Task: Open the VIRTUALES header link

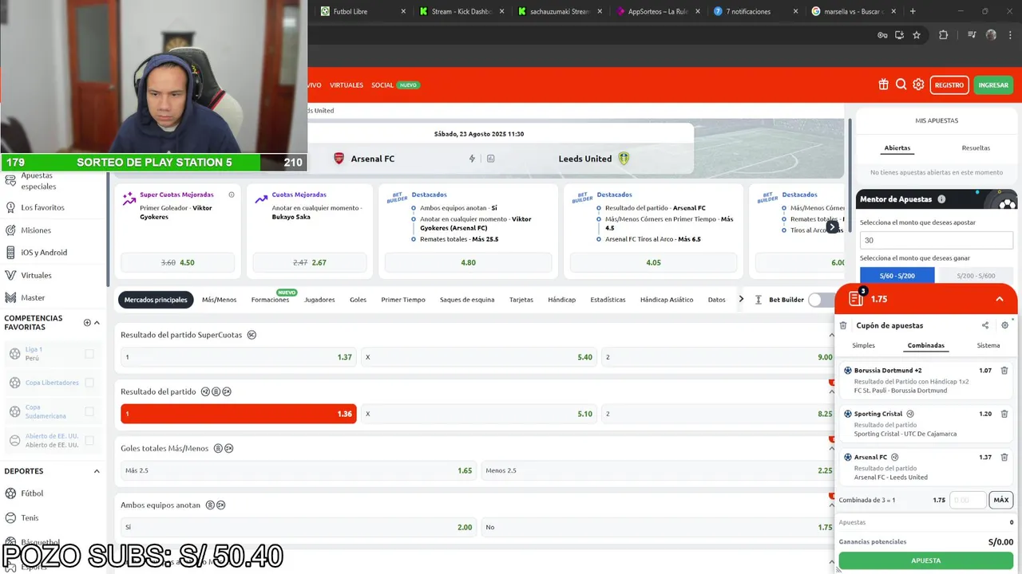Action: point(347,85)
